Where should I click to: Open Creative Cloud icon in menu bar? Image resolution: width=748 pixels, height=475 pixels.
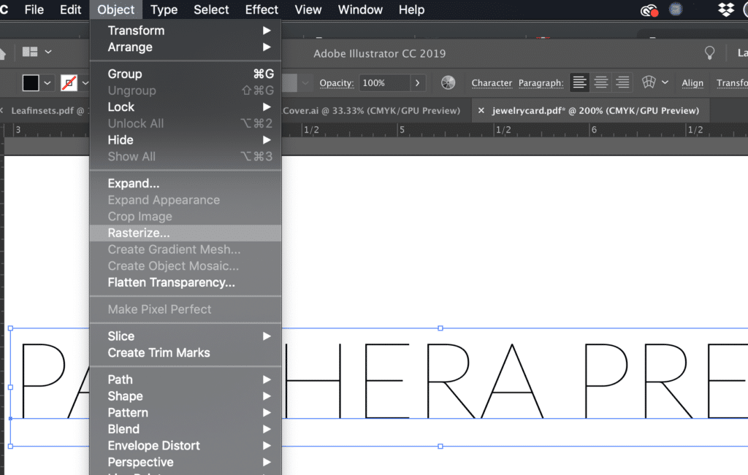coord(649,10)
